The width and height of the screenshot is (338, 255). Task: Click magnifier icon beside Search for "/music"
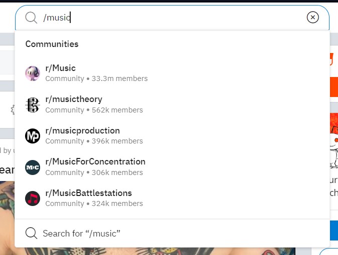click(31, 233)
